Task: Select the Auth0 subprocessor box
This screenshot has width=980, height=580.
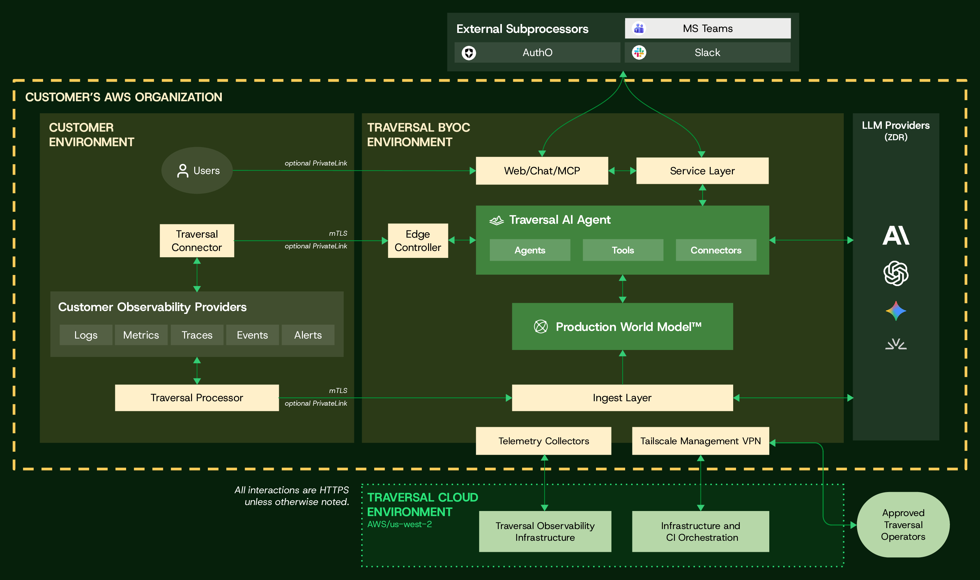Action: click(x=537, y=53)
